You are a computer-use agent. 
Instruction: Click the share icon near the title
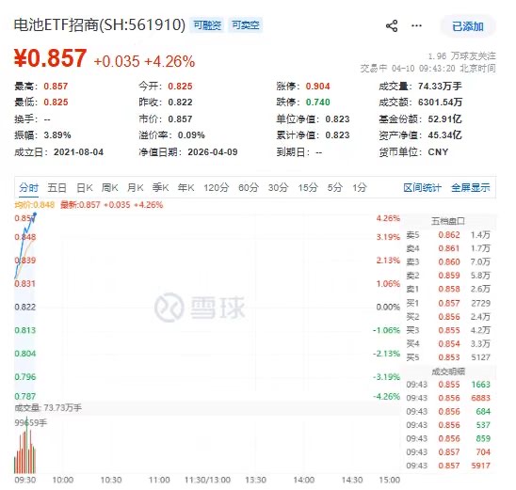tap(392, 25)
